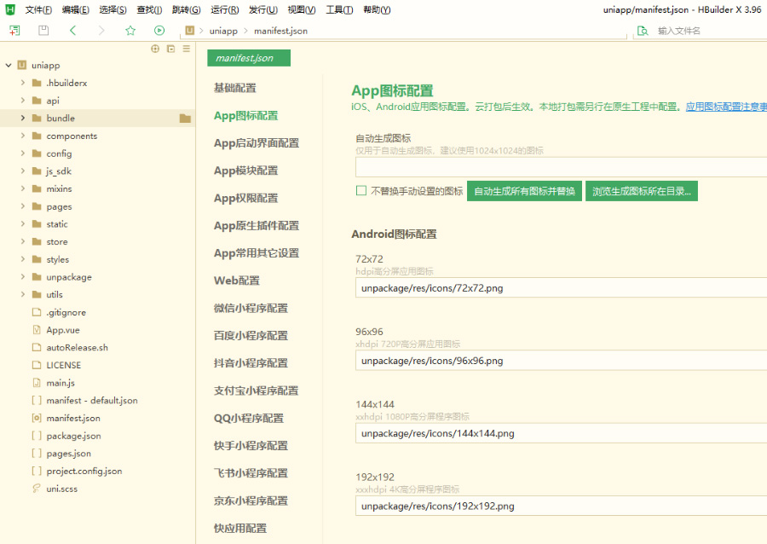The image size is (767, 544).
Task: Click the 72x72 icon path input field
Action: click(x=561, y=288)
